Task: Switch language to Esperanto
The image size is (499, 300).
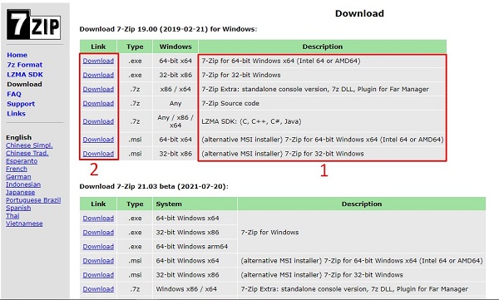Action: pos(22,161)
